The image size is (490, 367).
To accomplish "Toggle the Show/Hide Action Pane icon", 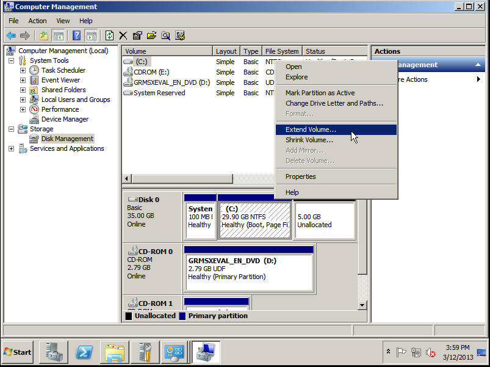I will click(92, 35).
